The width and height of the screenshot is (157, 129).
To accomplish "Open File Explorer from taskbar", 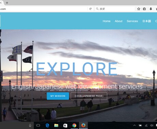I will 56,125.
